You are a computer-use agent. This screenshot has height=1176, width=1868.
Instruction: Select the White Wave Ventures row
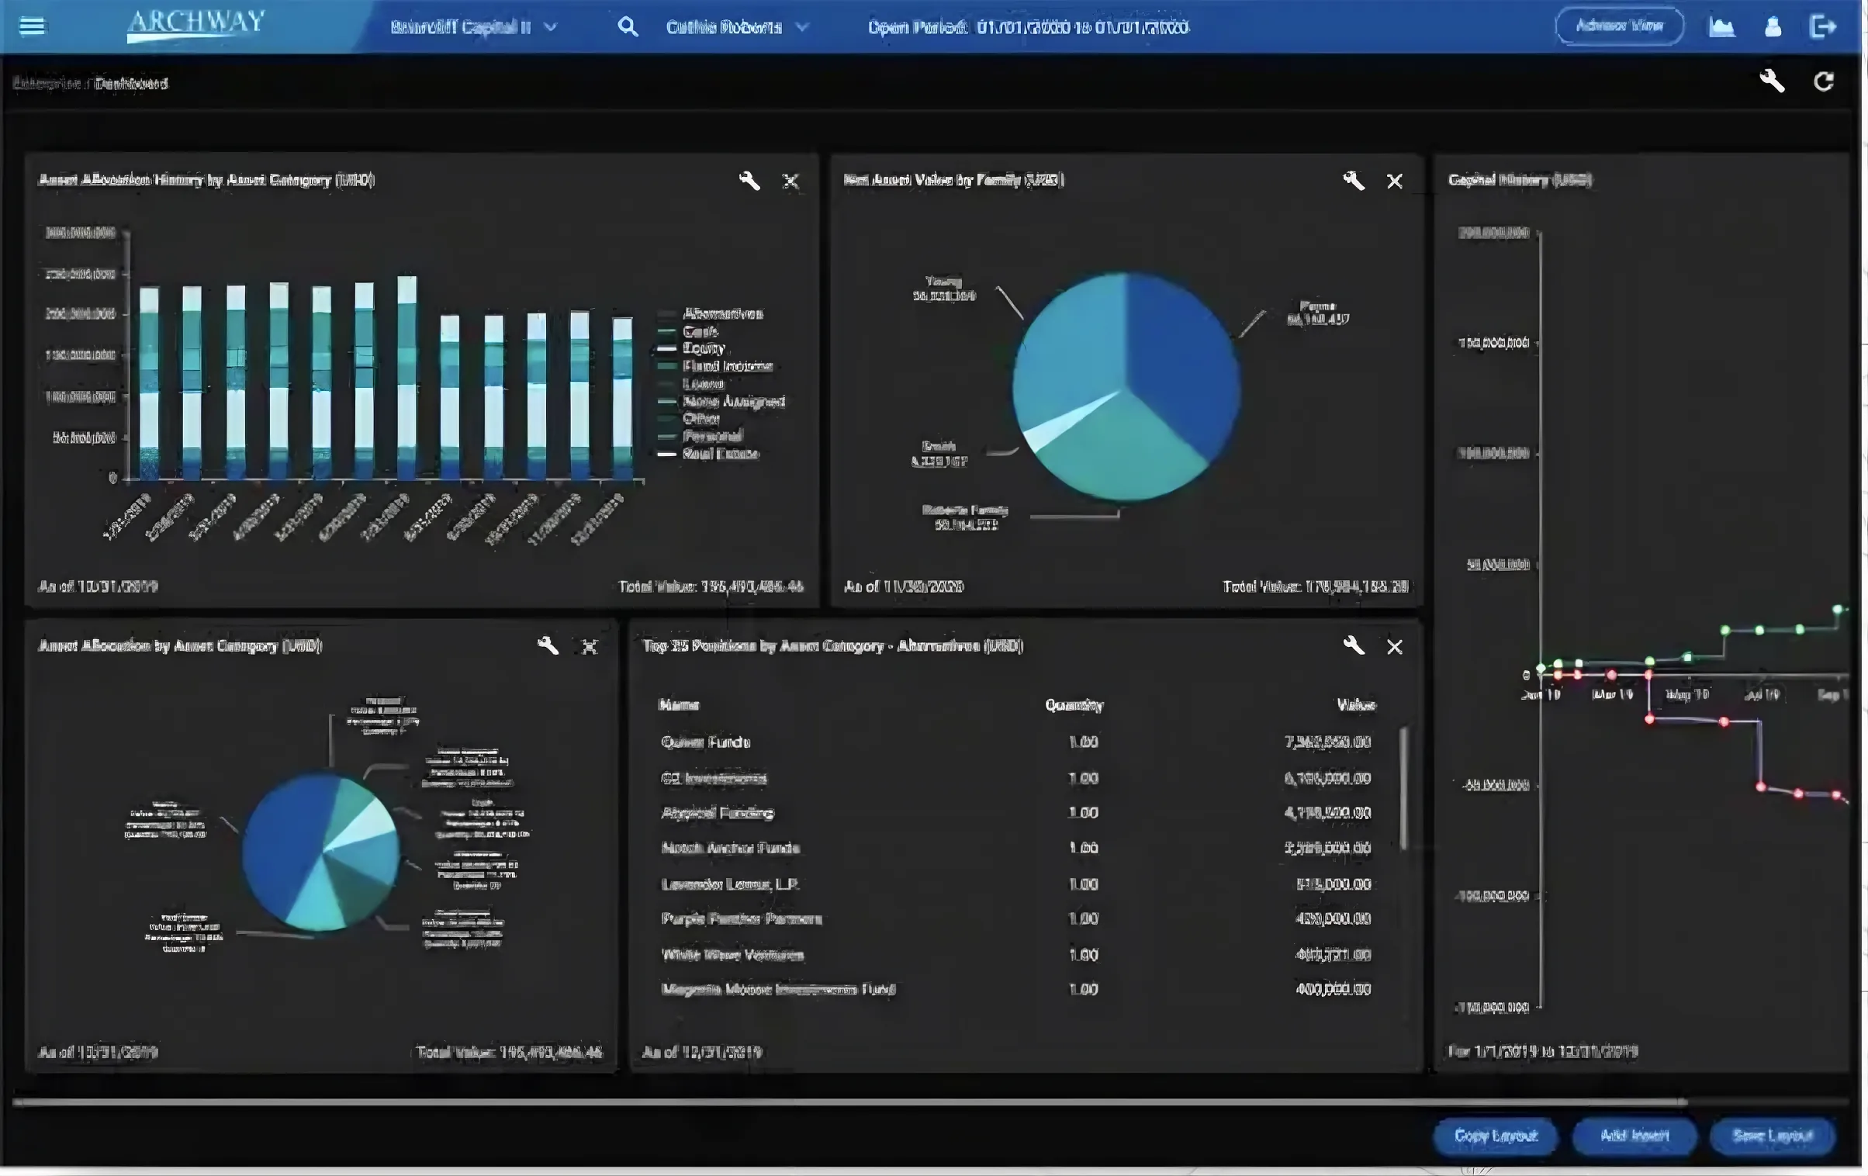point(1016,954)
